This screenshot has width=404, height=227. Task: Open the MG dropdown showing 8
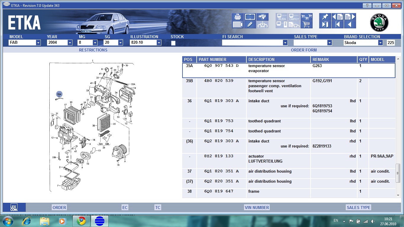click(x=95, y=43)
